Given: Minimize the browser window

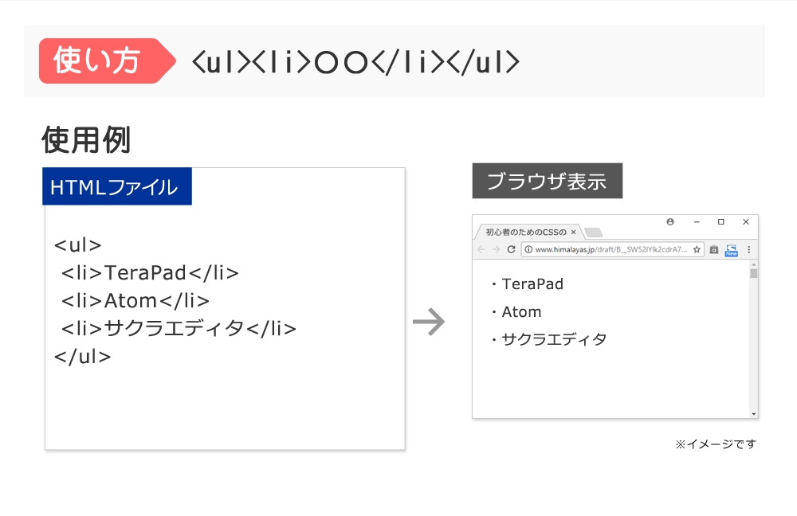Looking at the screenshot, I should coord(697,222).
